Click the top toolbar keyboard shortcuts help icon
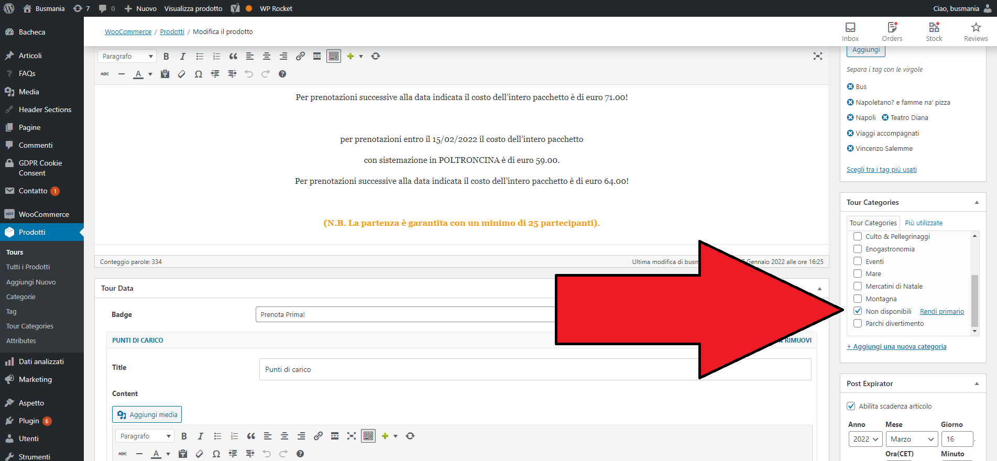The height and width of the screenshot is (461, 997). click(x=282, y=74)
